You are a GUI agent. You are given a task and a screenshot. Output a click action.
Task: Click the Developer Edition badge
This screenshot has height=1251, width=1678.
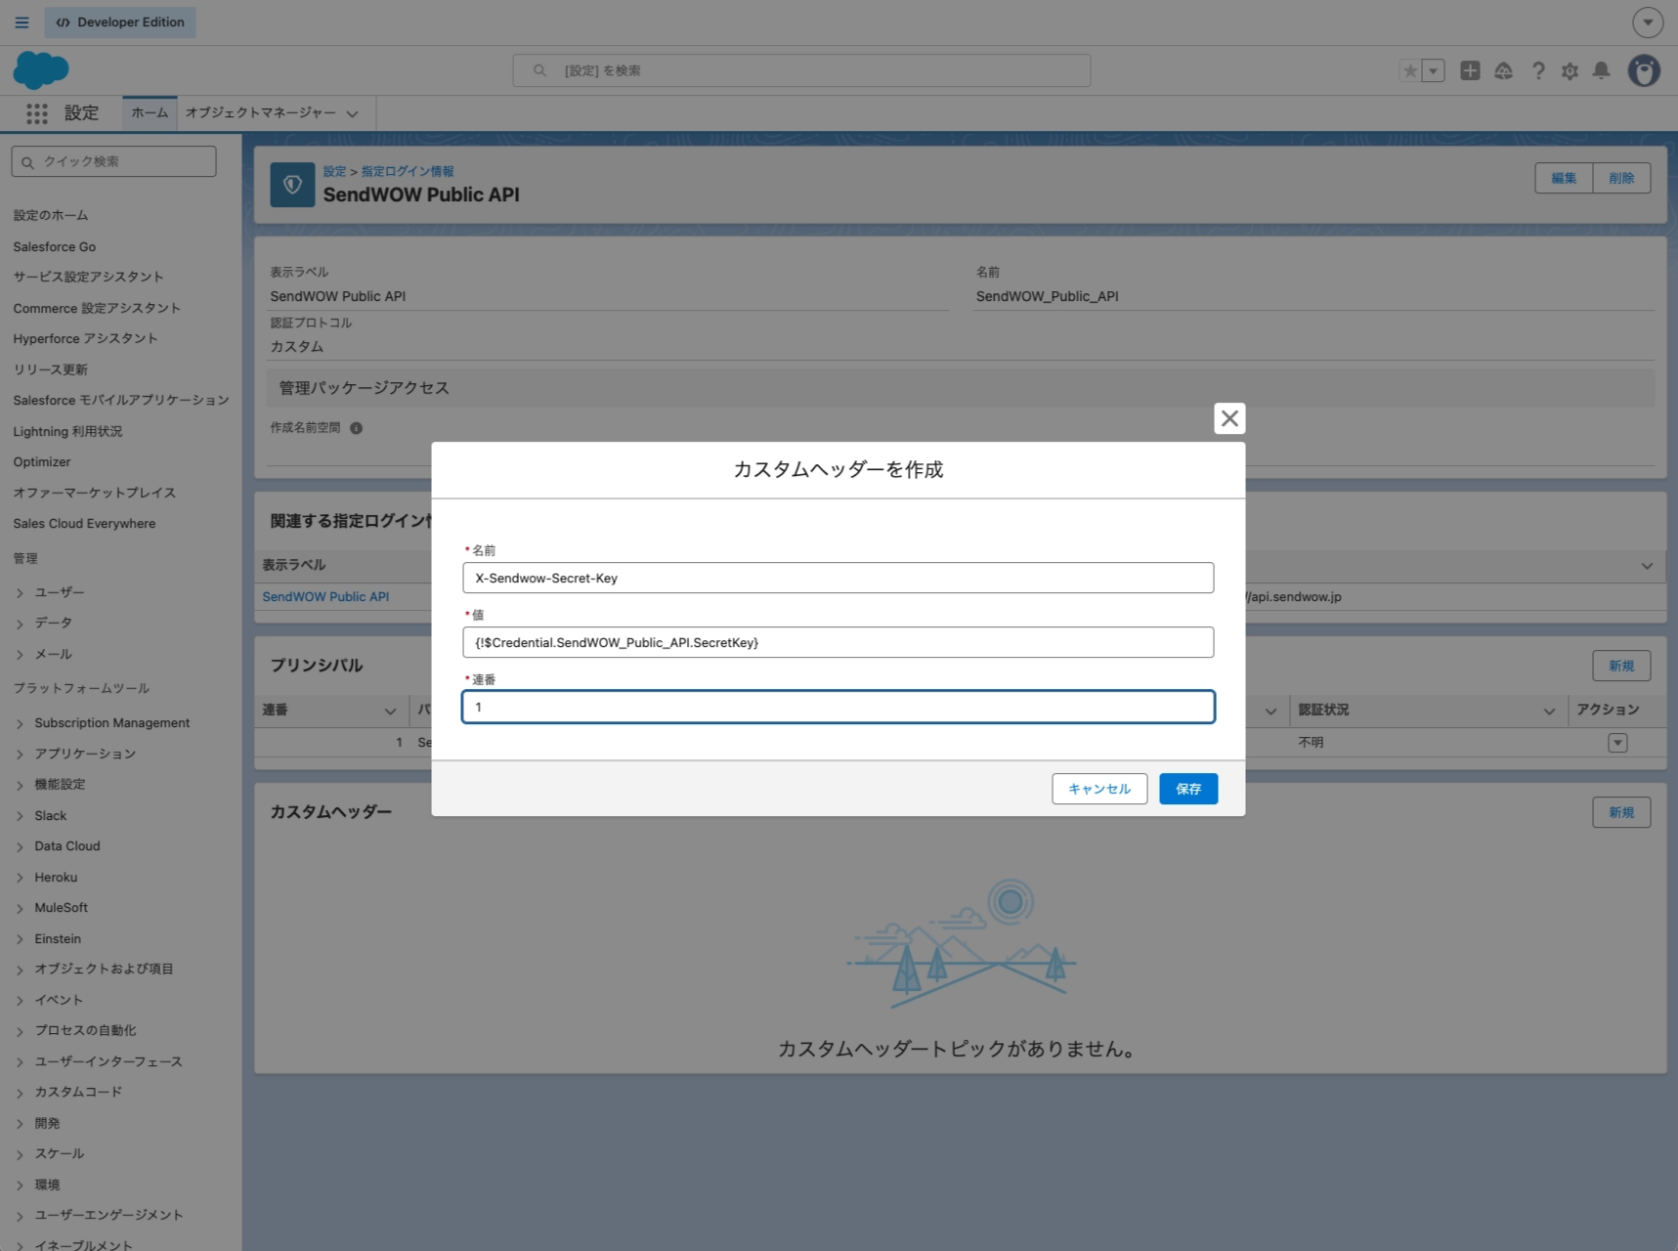[120, 22]
